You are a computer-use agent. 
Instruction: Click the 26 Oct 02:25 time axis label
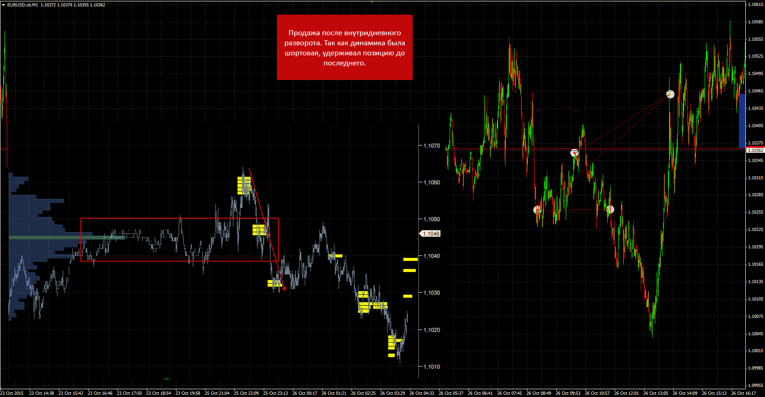point(363,393)
